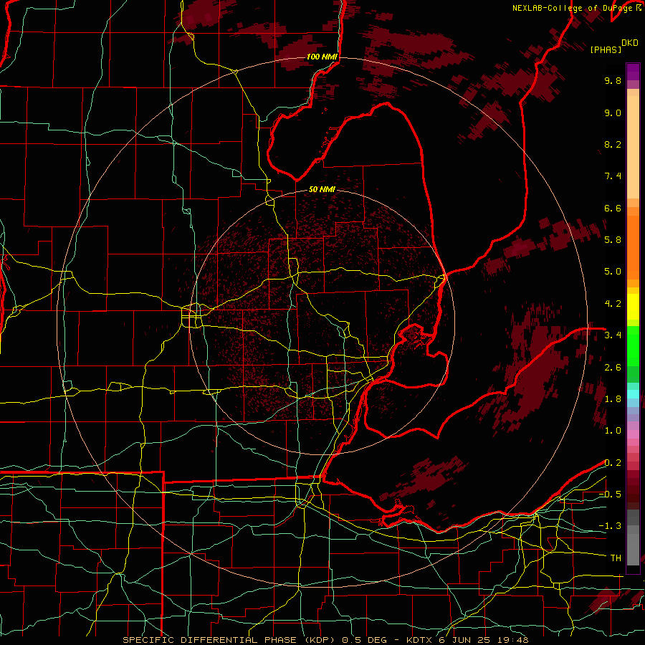The height and width of the screenshot is (645, 645).
Task: Select the -0.5 scale value
Action: click(x=610, y=494)
